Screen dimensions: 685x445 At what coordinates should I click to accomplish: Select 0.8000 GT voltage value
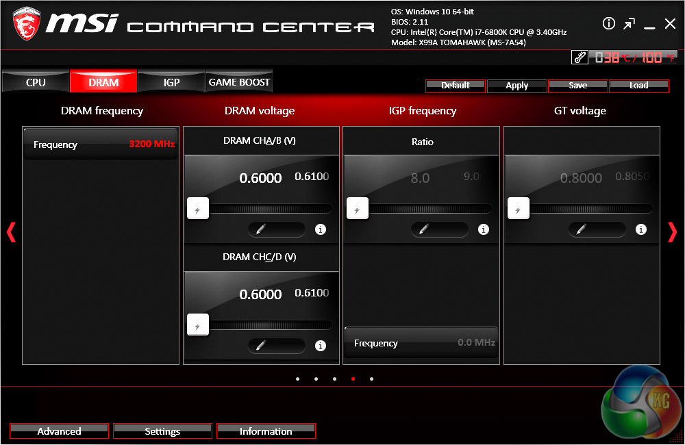point(581,178)
